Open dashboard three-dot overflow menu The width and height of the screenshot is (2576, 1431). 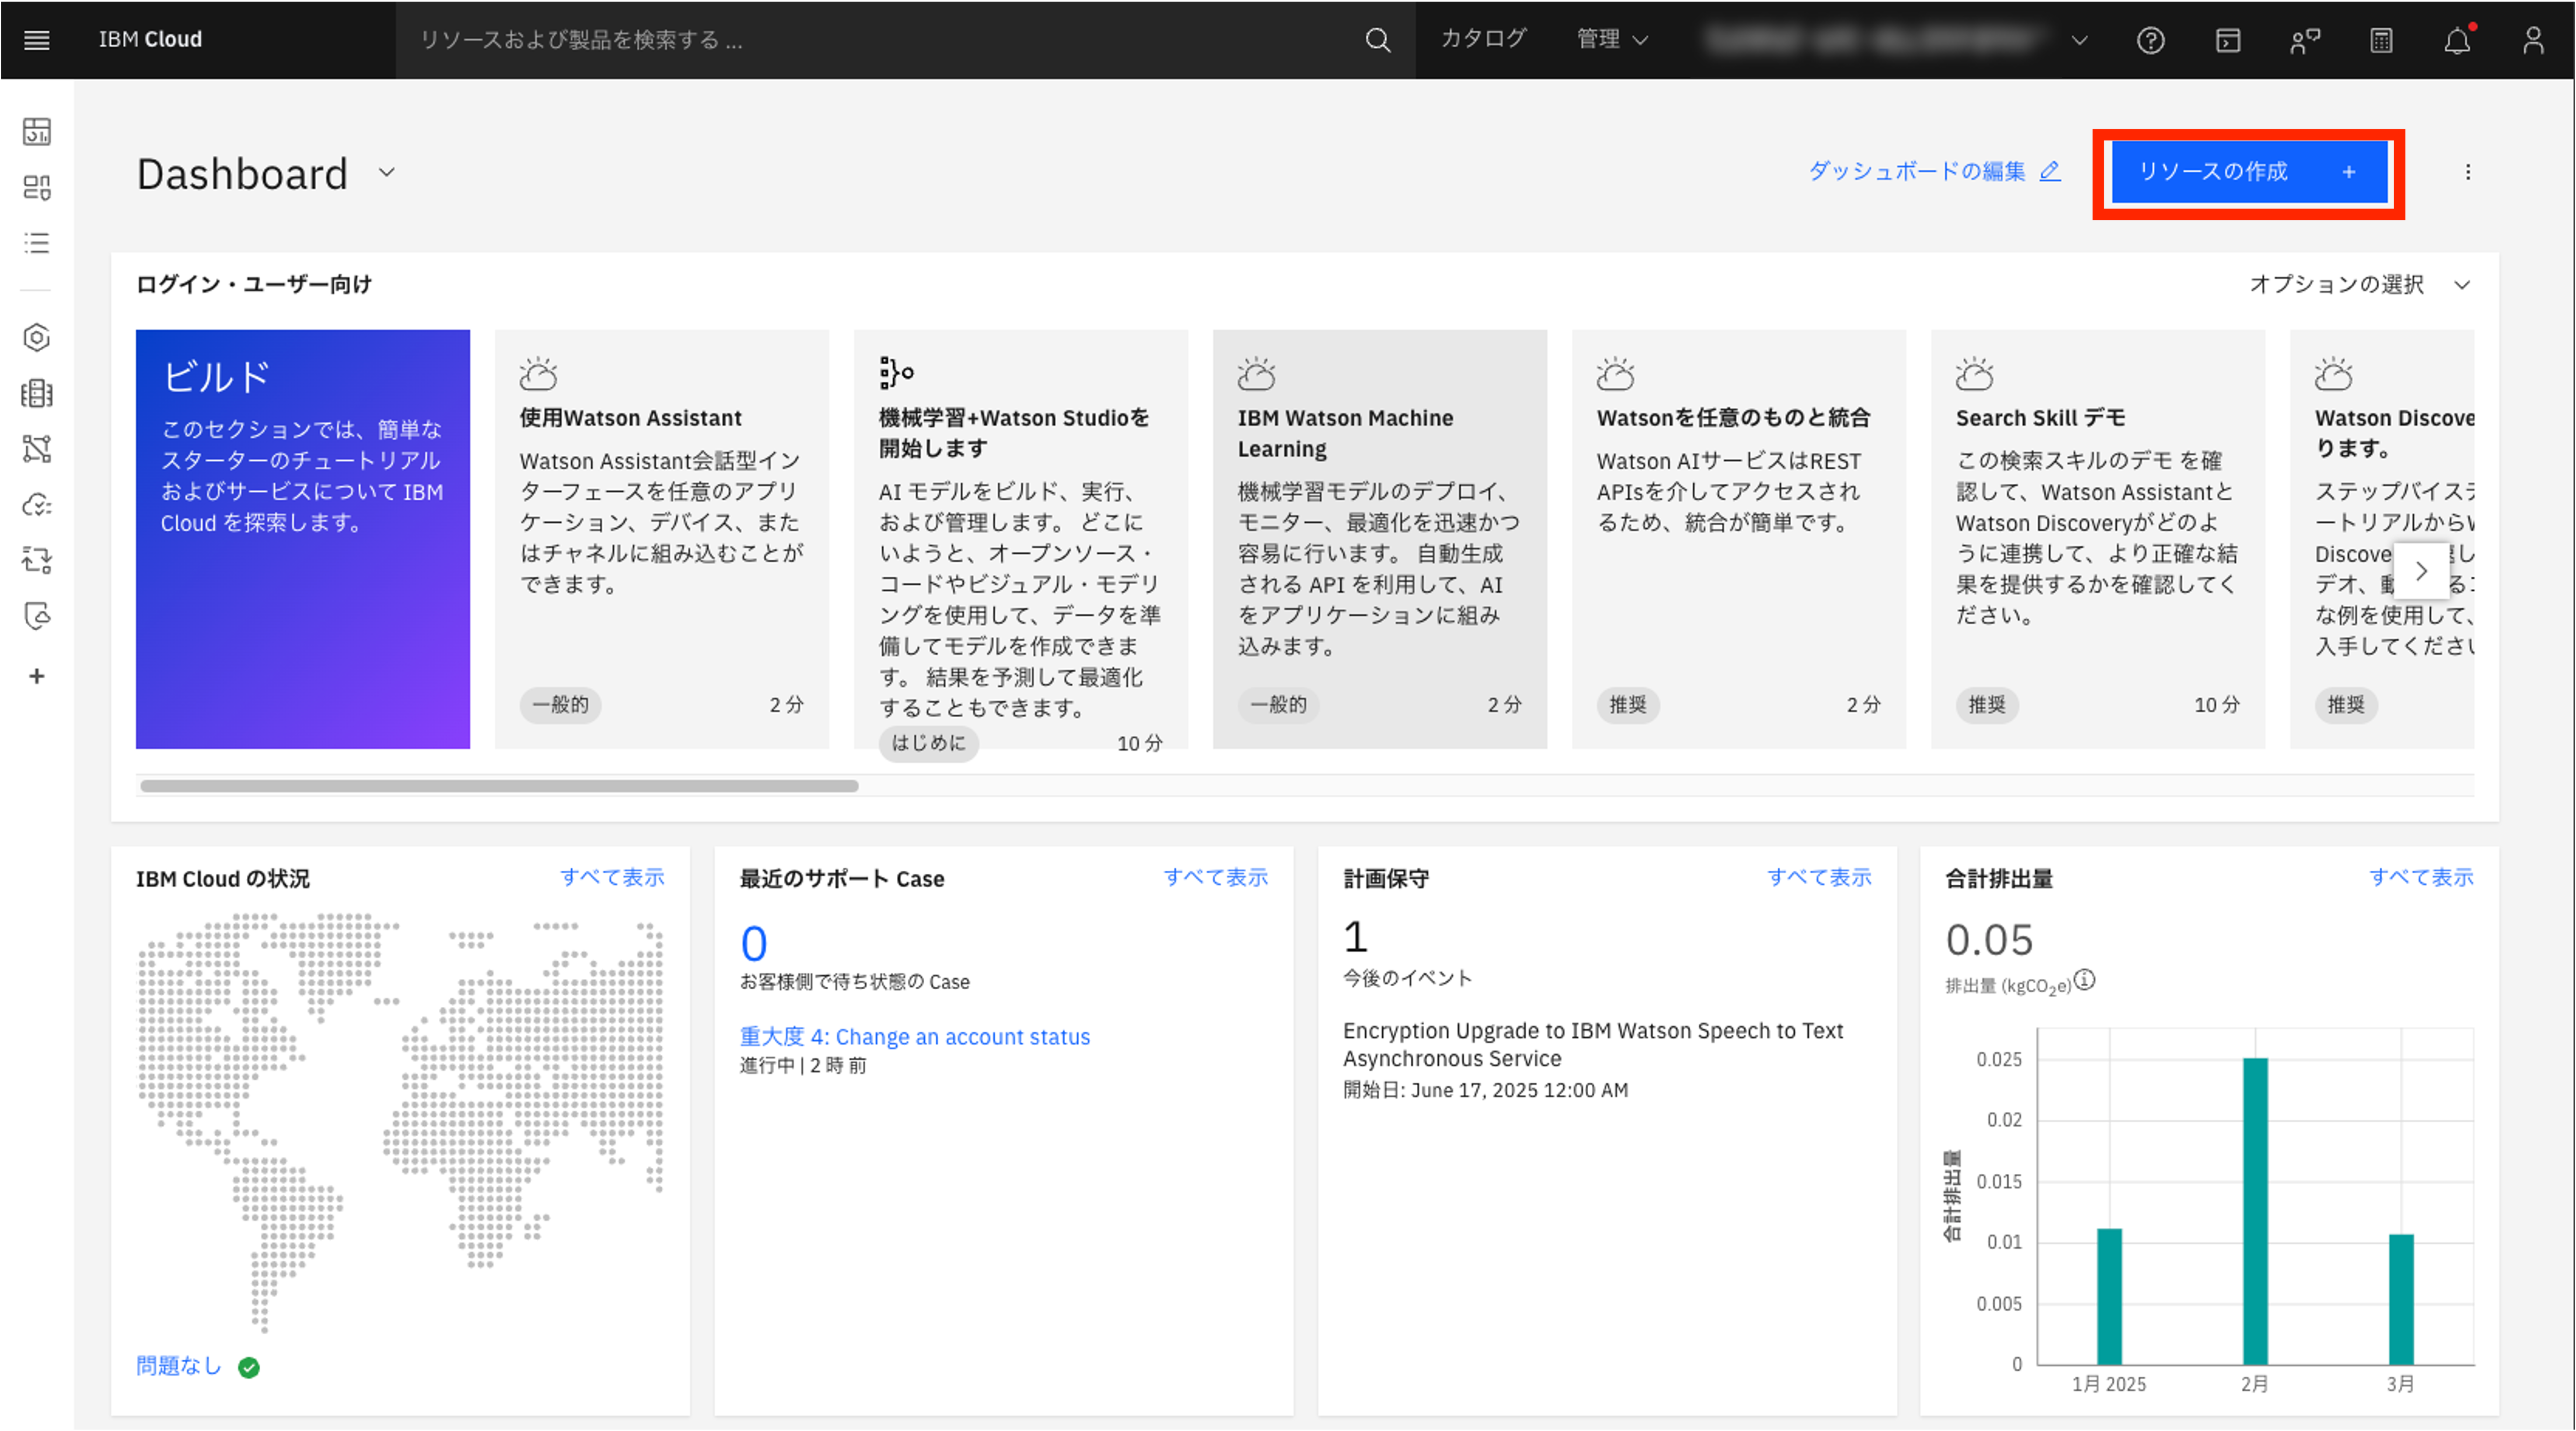2467,172
